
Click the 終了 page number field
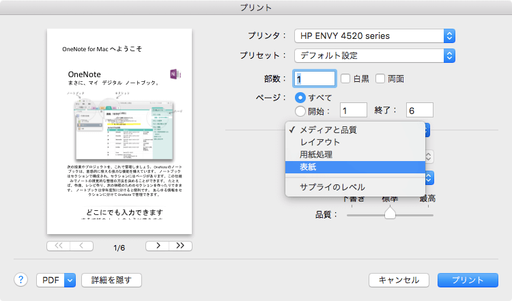(x=420, y=110)
